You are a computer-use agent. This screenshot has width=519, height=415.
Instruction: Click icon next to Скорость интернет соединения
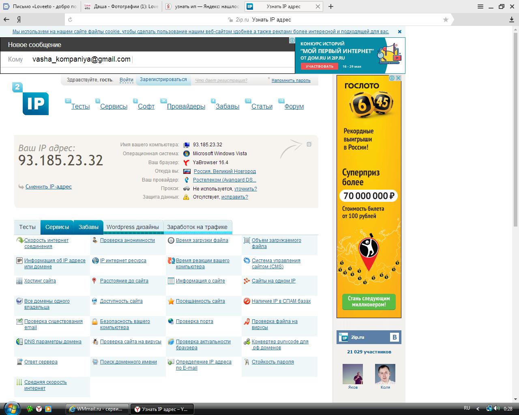19,240
